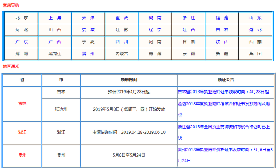Open the 浙江省2018年全国执业药师资格考试合格证明 announcement
The image size is (276, 168).
224,132
